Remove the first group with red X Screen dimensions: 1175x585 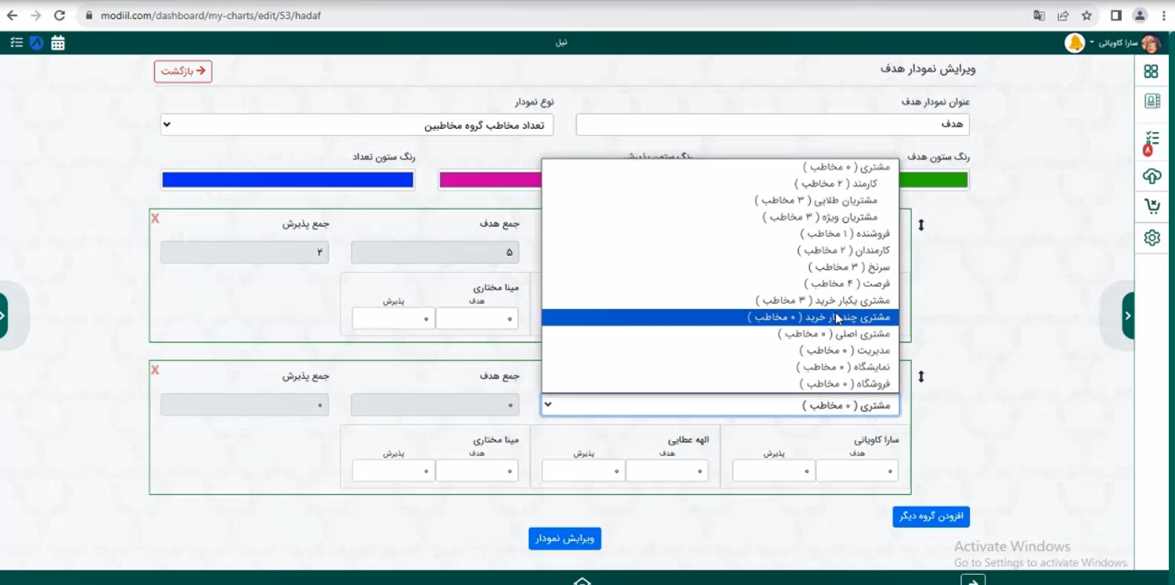[x=156, y=219]
